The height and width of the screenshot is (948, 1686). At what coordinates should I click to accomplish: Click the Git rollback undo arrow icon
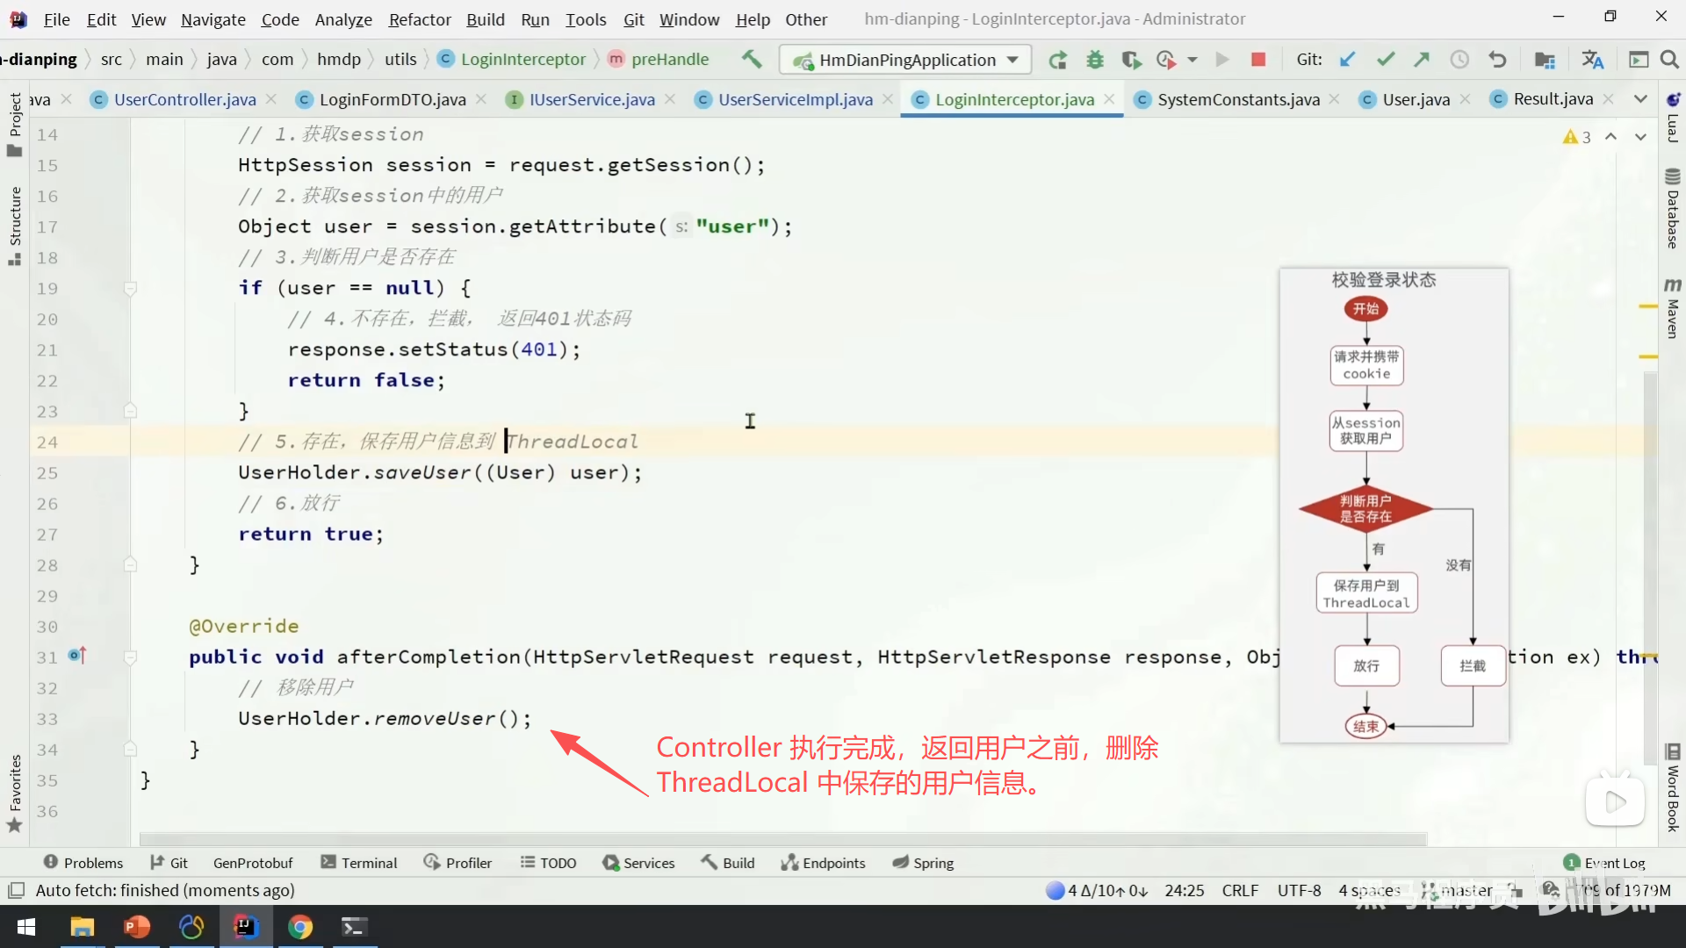coord(1497,60)
